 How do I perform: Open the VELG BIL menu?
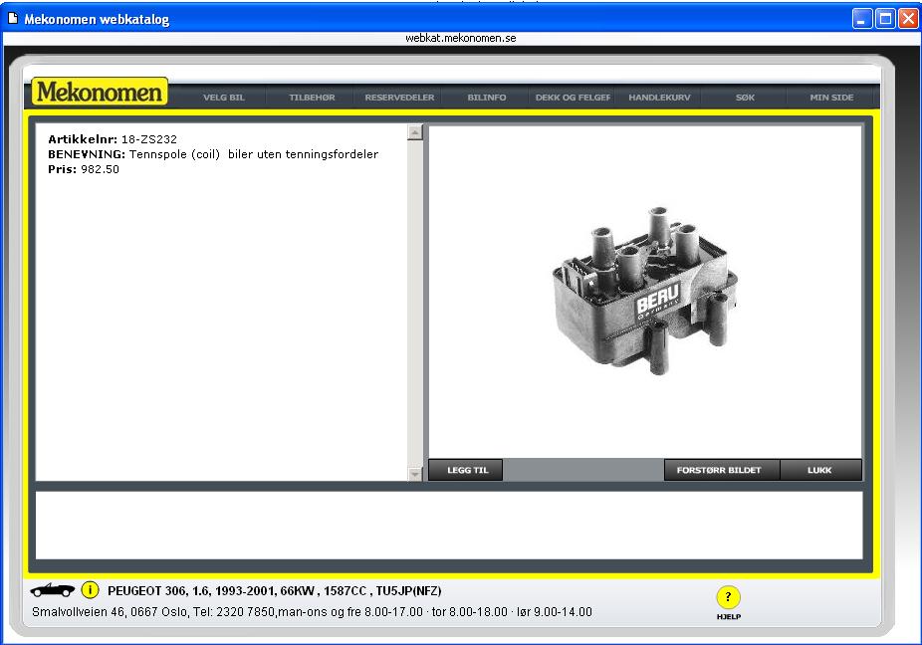tap(223, 97)
